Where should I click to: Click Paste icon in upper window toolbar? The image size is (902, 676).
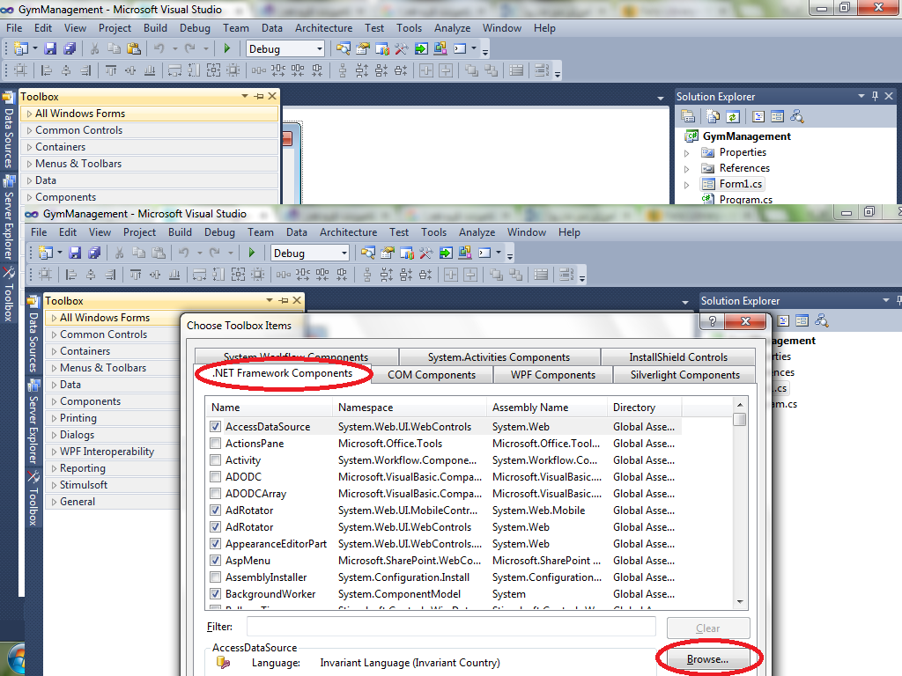134,49
